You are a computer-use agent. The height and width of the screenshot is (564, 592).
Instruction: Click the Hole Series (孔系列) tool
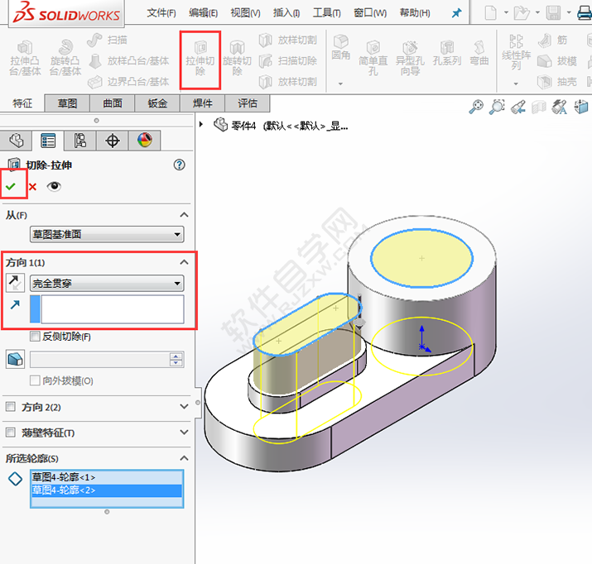[447, 54]
